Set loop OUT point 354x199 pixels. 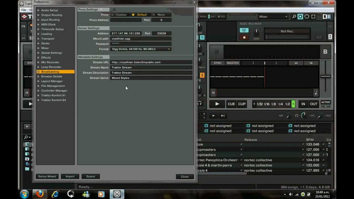coord(314,104)
